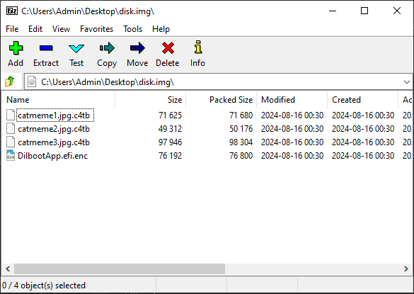Screen dimensions: 414x294
Task: Sort by the Name column header
Action: pyautogui.click(x=58, y=100)
